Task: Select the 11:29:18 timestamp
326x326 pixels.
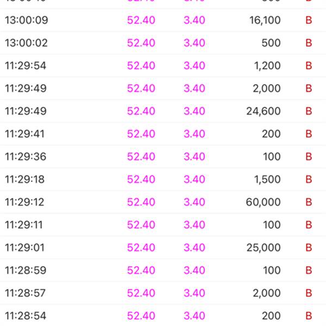Action: click(25, 179)
